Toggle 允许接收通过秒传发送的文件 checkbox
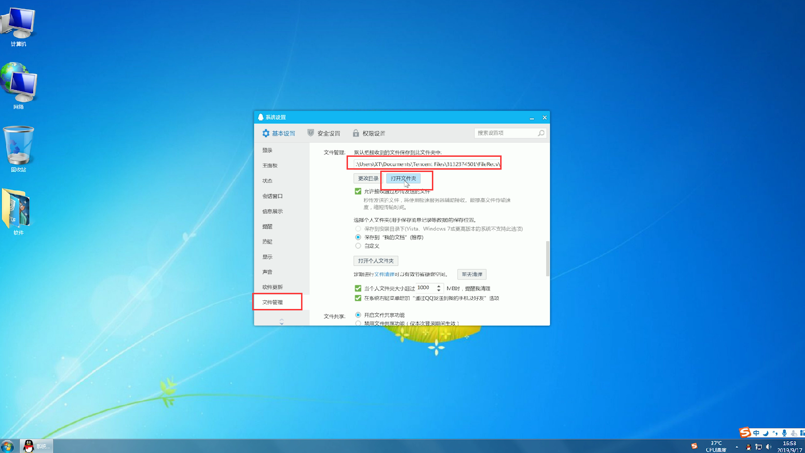 pyautogui.click(x=358, y=191)
